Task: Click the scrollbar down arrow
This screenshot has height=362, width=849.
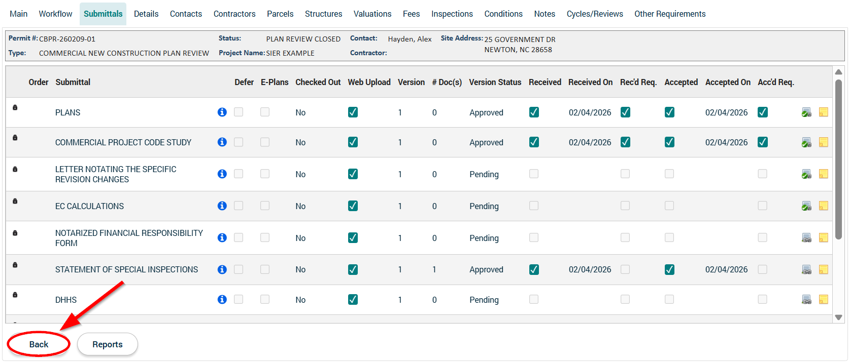Action: (x=838, y=317)
